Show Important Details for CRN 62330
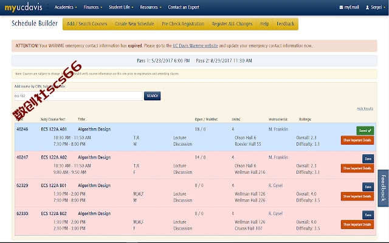Image resolution: width=389 pixels, height=243 pixels. pyautogui.click(x=357, y=224)
